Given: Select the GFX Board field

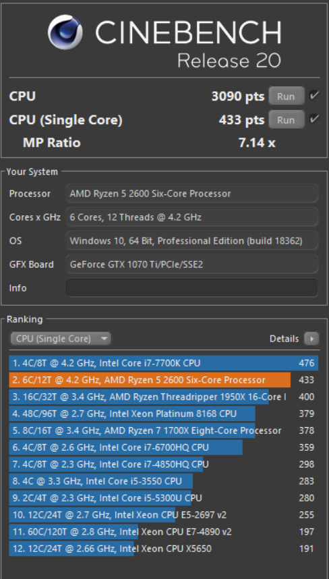Looking at the screenshot, I should click(191, 265).
